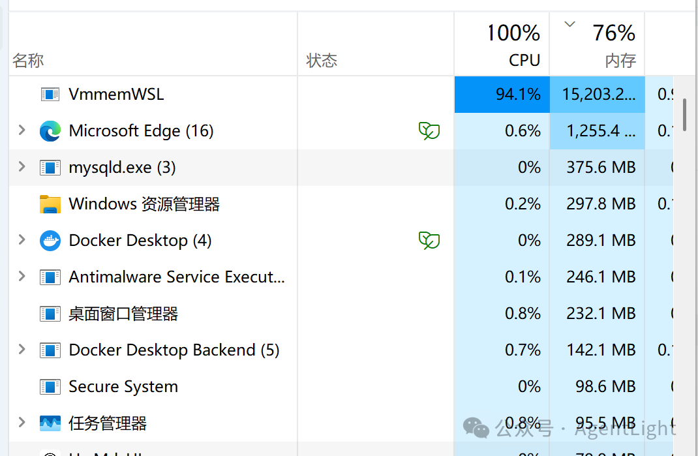Viewport: 698px width, 456px height.
Task: Click the mysqld.exe process icon
Action: click(50, 168)
